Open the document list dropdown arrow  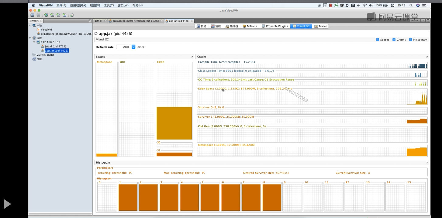[423, 20]
